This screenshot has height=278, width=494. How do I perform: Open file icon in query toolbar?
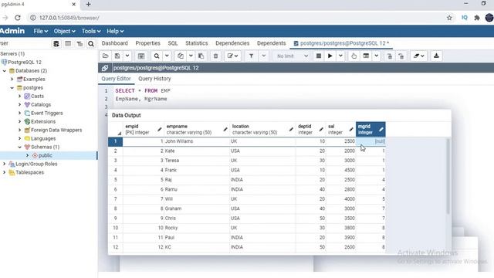pyautogui.click(x=106, y=56)
